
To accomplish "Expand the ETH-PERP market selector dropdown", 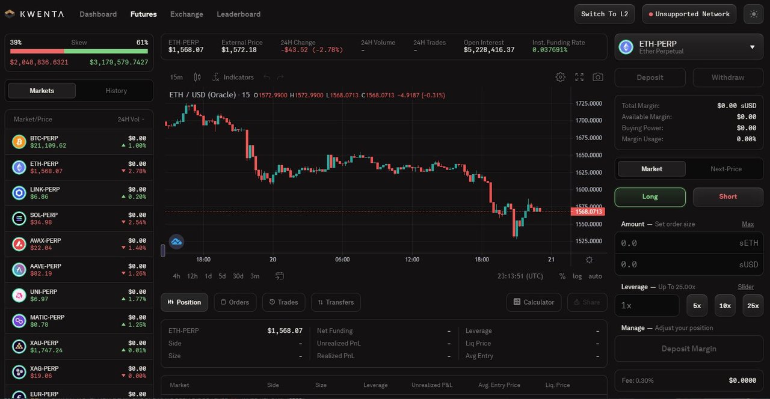I will [689, 47].
